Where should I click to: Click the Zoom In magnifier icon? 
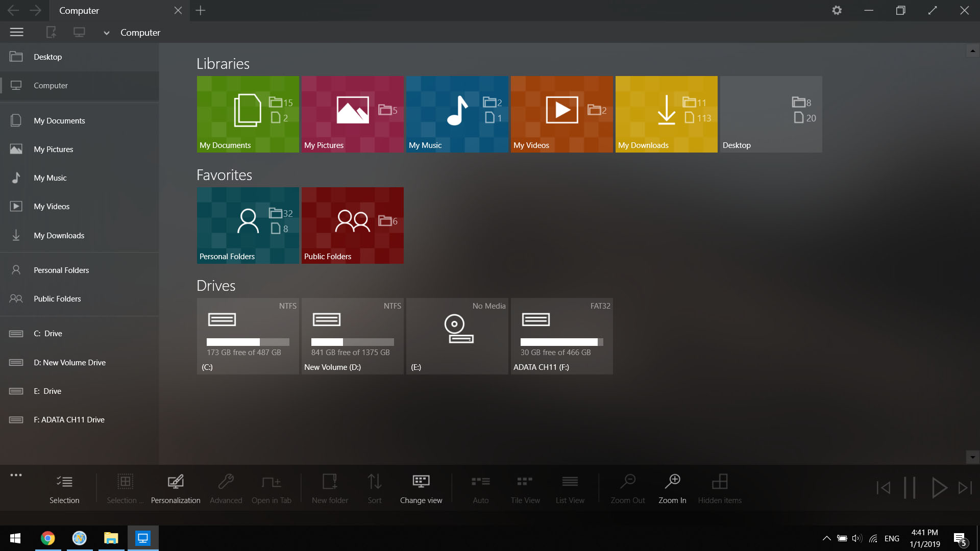click(x=672, y=488)
